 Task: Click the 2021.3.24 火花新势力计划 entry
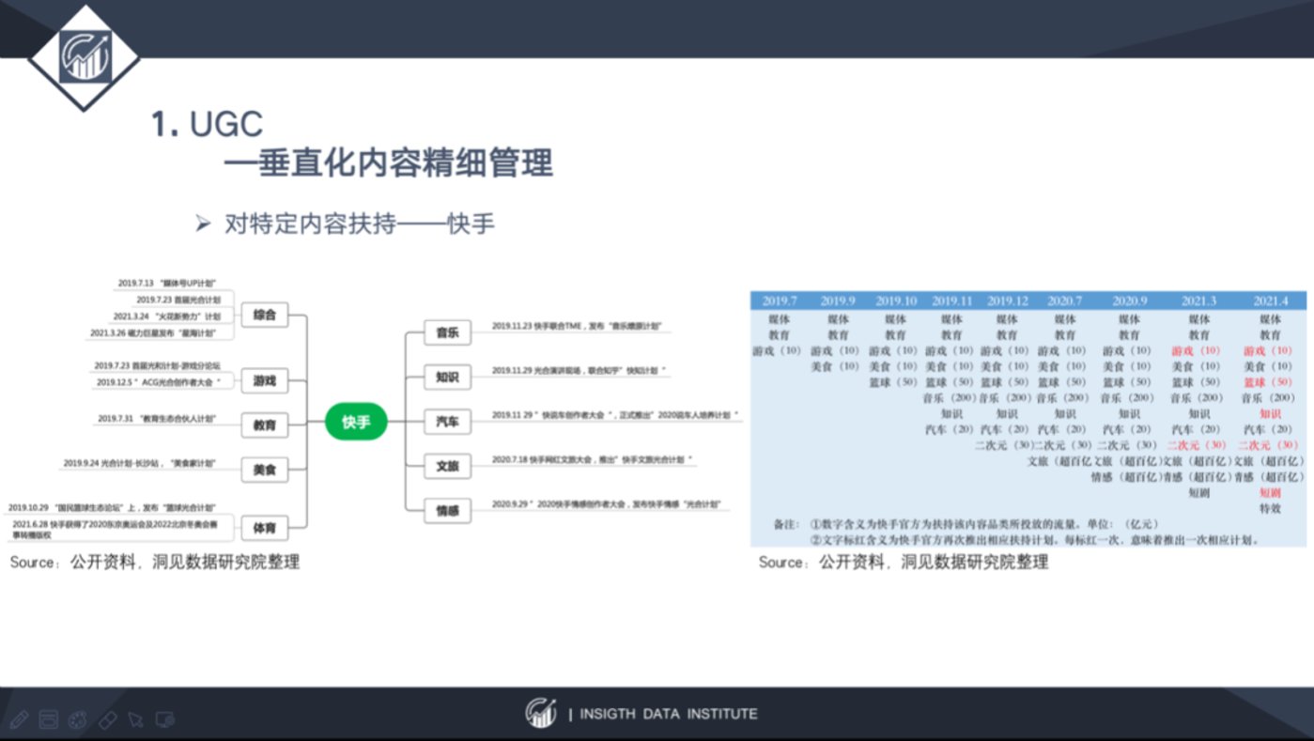tap(166, 316)
